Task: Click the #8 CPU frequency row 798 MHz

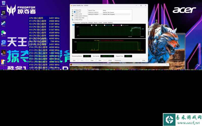Action: pyautogui.click(x=44, y=41)
